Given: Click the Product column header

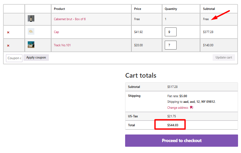Looking at the screenshot, I should (x=59, y=9).
